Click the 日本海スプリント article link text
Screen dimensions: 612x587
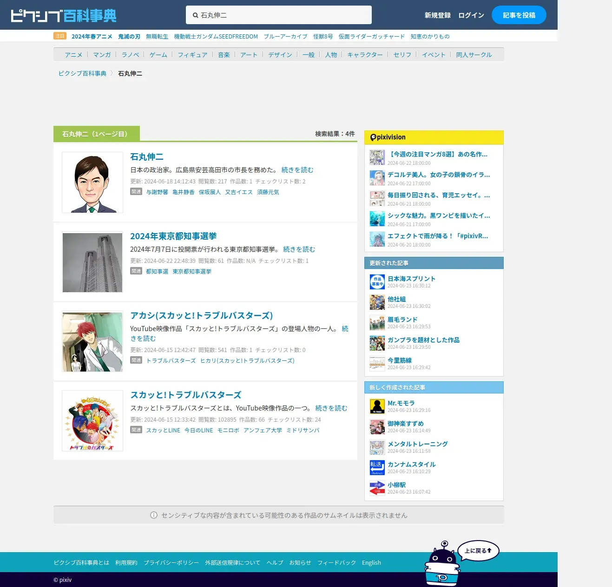coord(412,279)
